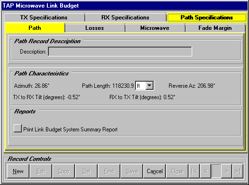The width and height of the screenshot is (249, 185).
Task: Click the Edit record button
Action: tap(41, 171)
